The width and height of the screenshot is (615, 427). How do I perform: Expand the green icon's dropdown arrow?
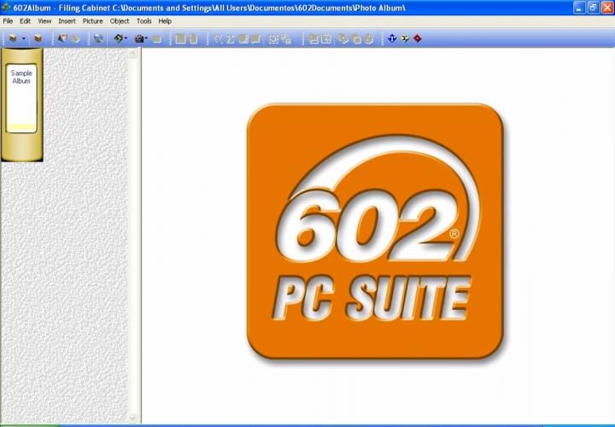[126, 38]
